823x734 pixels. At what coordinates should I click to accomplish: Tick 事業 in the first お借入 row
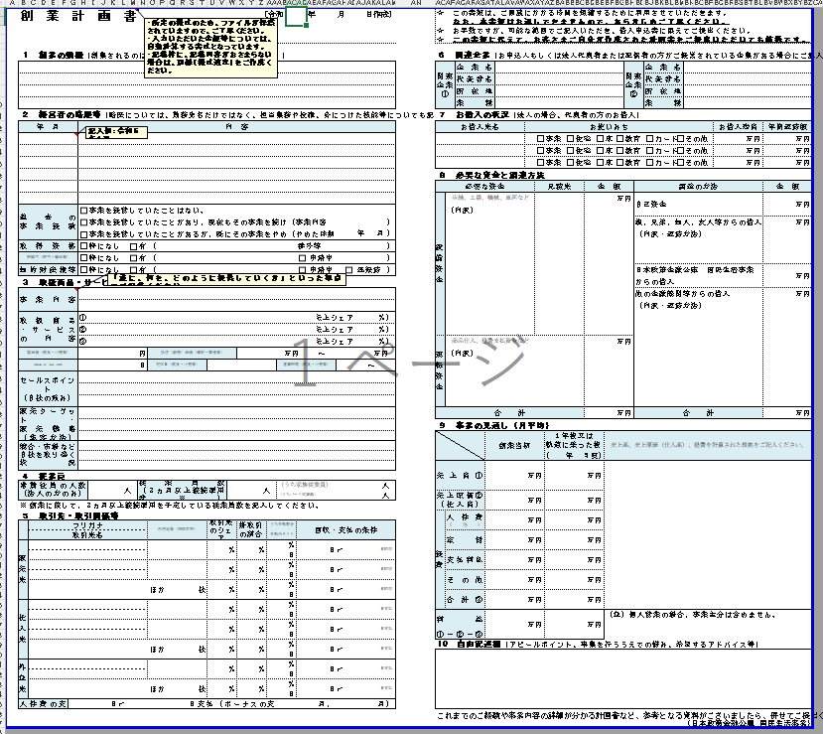pos(540,139)
